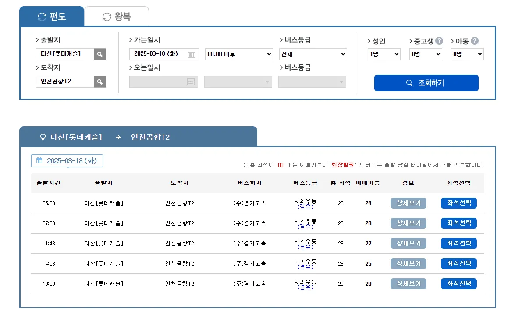This screenshot has height=312, width=508.
Task: Click 좌석선택 for the 07:03 bus
Action: (458, 223)
